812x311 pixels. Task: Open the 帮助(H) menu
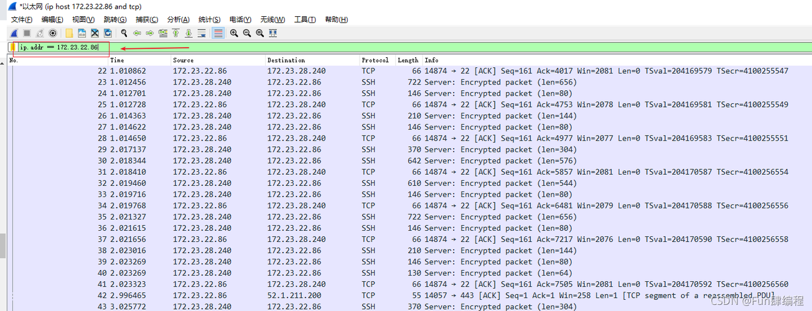337,19
